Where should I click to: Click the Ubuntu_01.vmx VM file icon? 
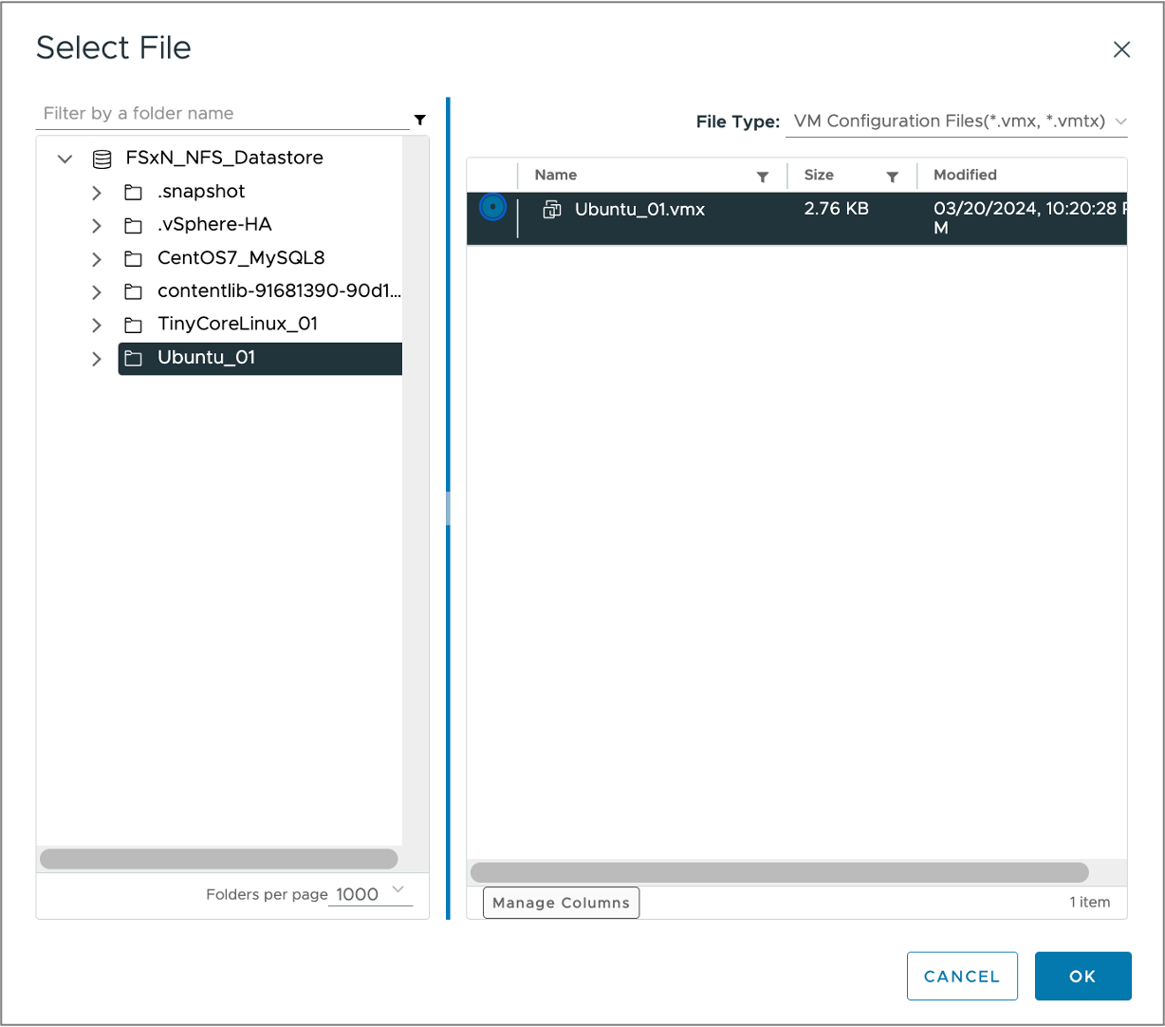click(551, 210)
